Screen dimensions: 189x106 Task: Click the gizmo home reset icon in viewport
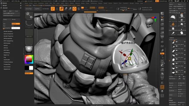[129, 43]
